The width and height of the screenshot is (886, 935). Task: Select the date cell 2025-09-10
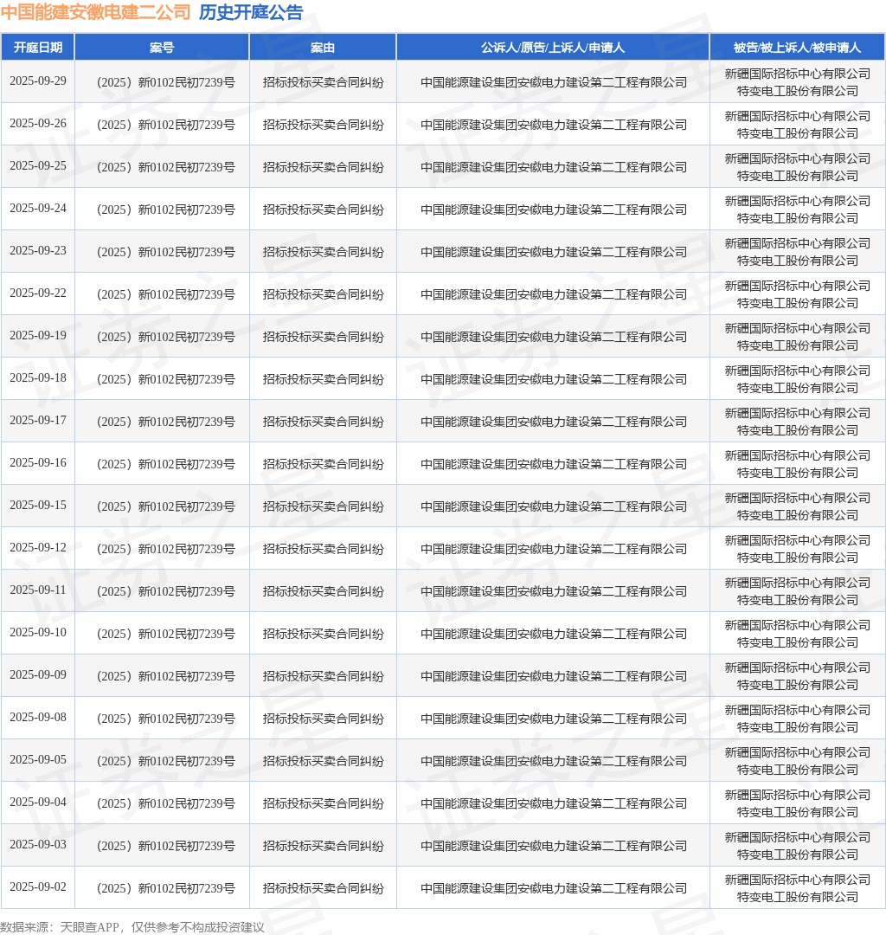tap(38, 631)
